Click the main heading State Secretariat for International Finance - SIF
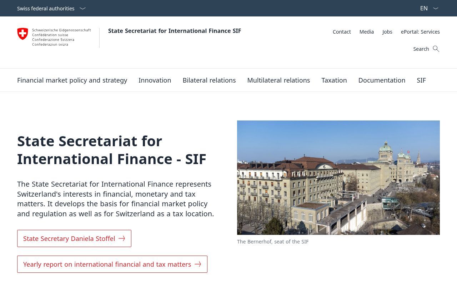Screen dimensions: 457x286 pyautogui.click(x=112, y=150)
